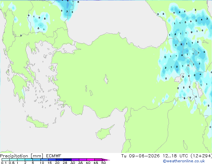Click the 30–35 mm purple legend swatch
Screen dimensions: 212x164
(x=75, y=160)
